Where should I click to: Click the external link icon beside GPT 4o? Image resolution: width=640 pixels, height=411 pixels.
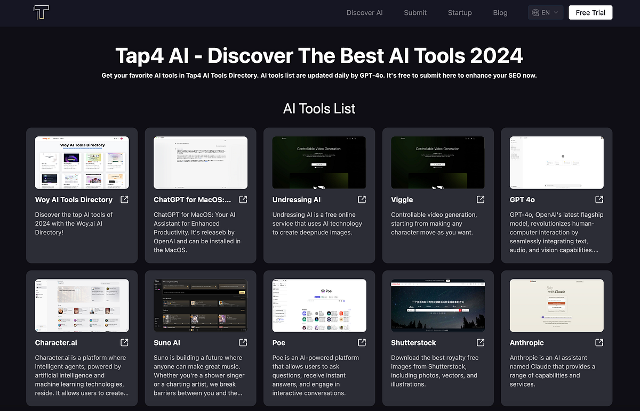(x=599, y=200)
